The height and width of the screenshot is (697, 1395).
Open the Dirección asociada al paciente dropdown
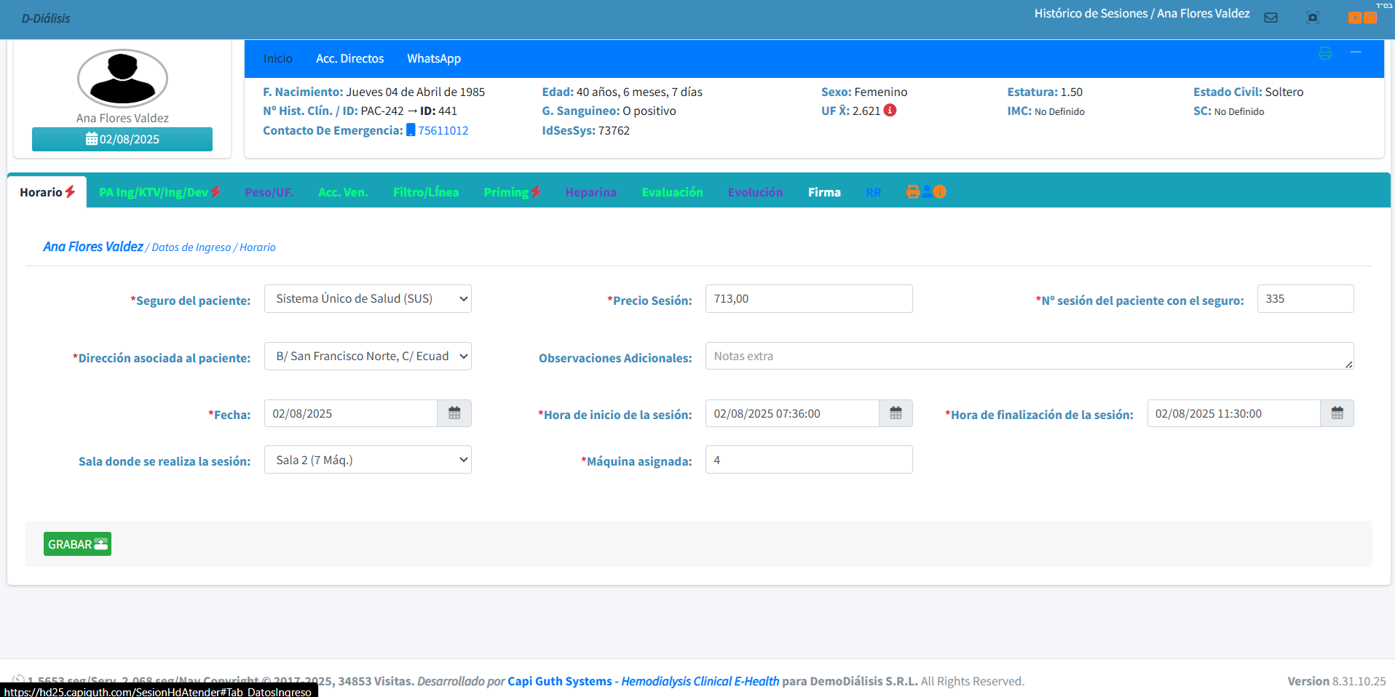pos(368,356)
